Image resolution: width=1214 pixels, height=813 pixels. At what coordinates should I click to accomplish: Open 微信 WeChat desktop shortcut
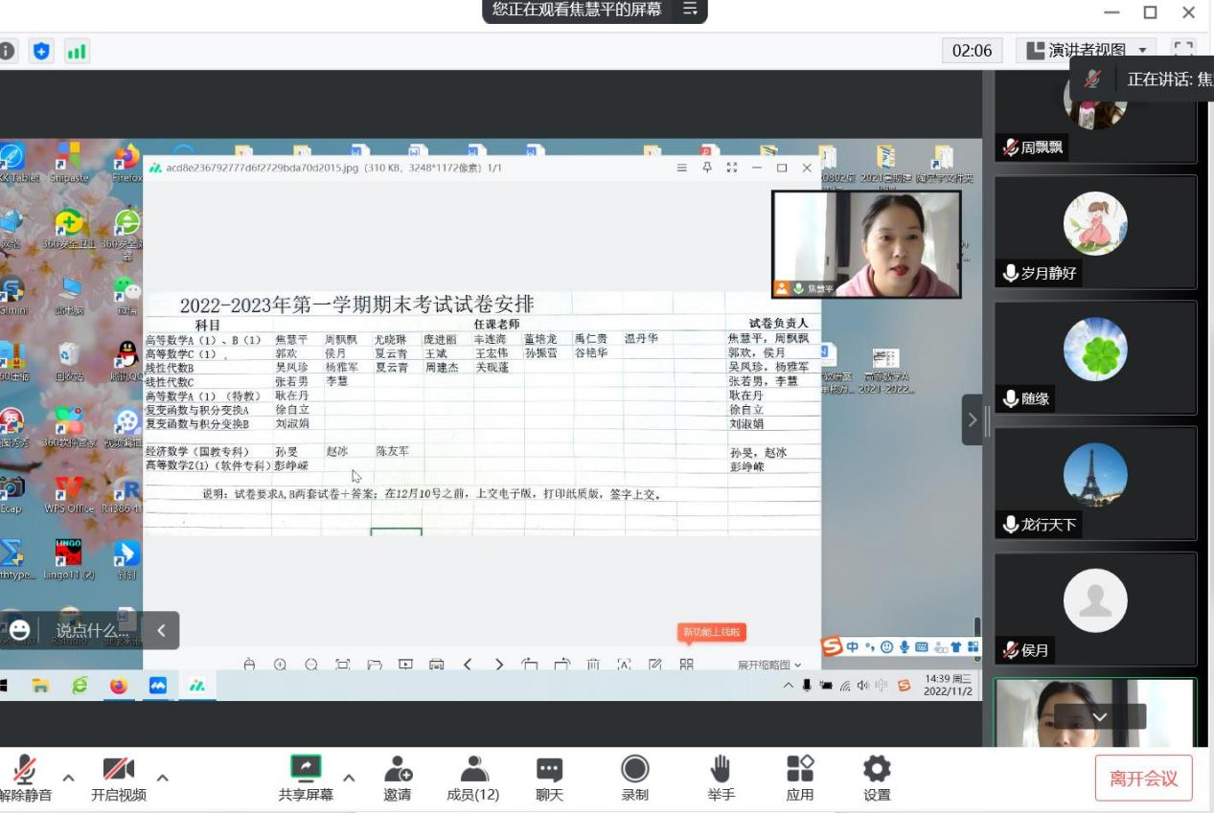pyautogui.click(x=127, y=296)
